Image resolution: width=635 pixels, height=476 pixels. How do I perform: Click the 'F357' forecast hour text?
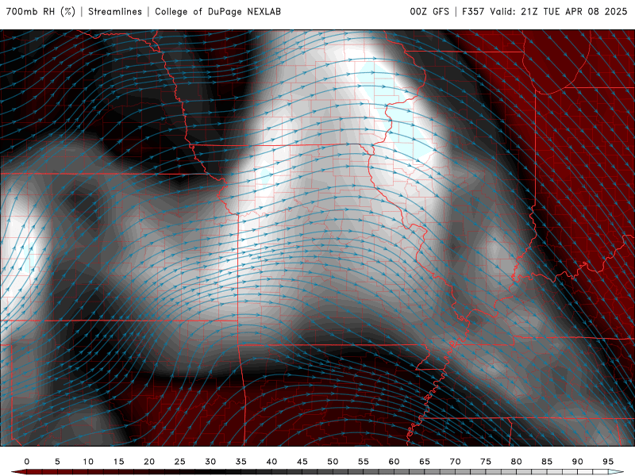(473, 12)
